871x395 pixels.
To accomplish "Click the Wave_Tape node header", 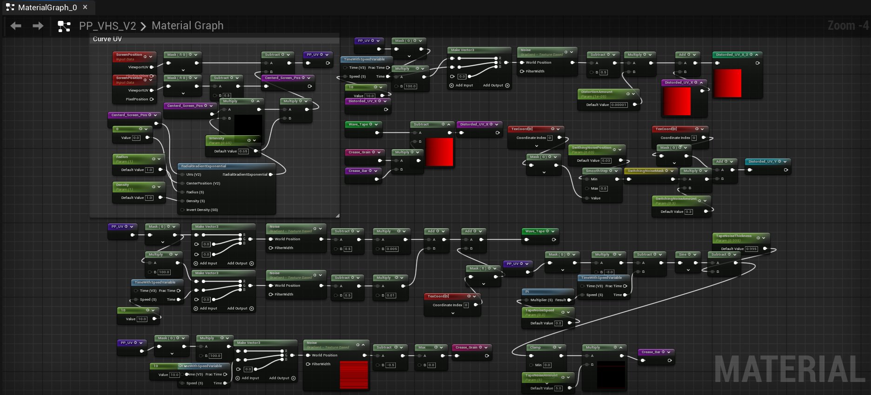I will [x=358, y=124].
